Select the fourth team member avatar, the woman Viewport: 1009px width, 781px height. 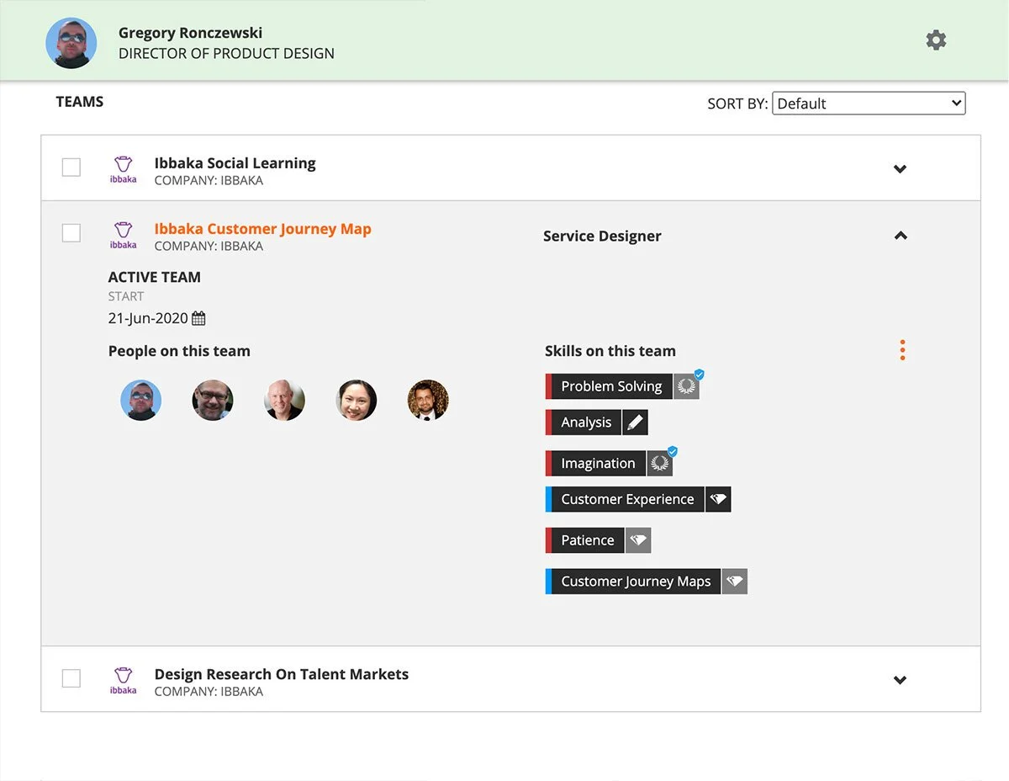tap(357, 400)
